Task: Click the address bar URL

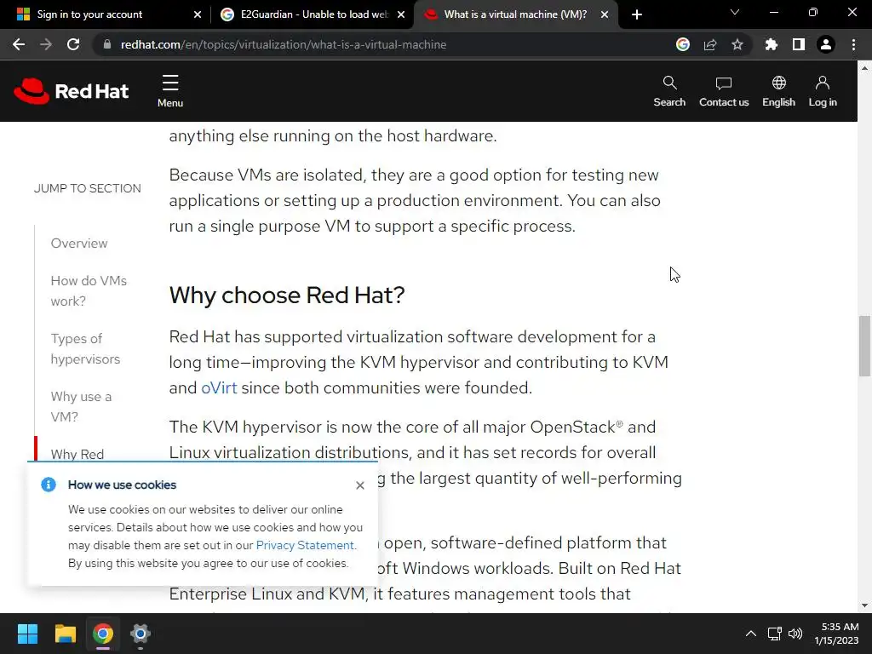Action: 284,44
